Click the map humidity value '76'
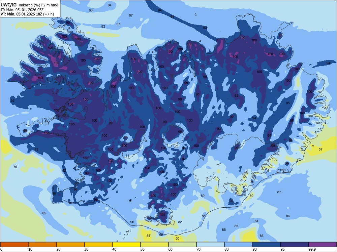 (15, 167)
